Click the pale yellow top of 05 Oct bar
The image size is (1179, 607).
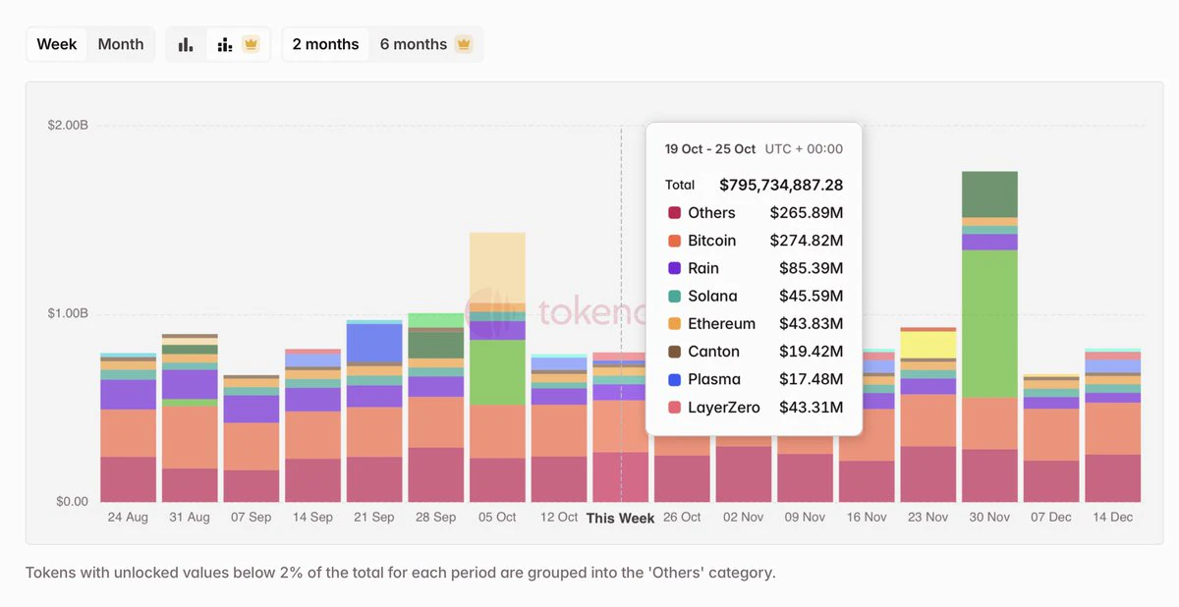coord(497,268)
